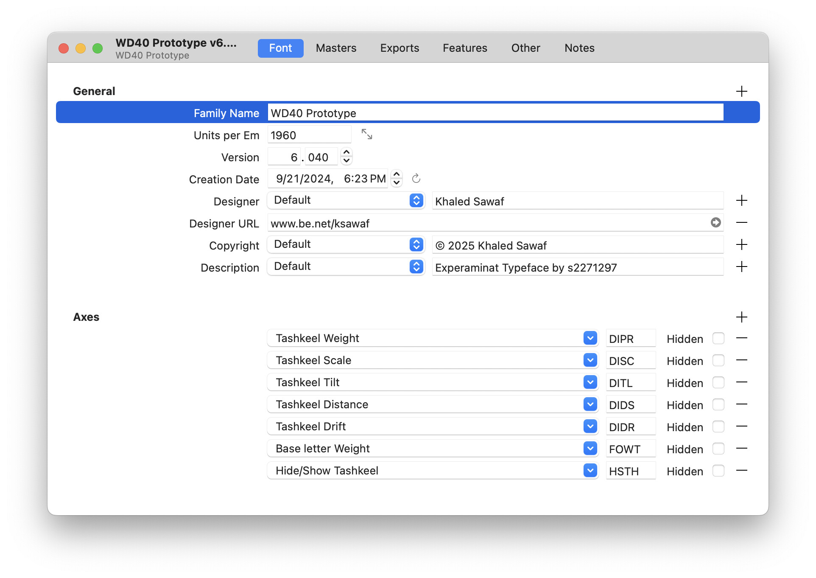
Task: Open the Description Default language popup
Action: pos(346,267)
